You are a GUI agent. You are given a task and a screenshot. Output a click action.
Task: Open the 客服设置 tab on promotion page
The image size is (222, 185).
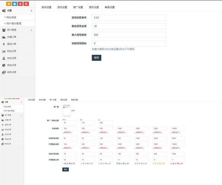[x=75, y=100]
